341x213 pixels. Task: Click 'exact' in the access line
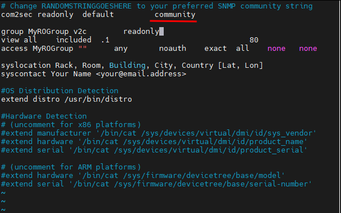click(x=215, y=48)
